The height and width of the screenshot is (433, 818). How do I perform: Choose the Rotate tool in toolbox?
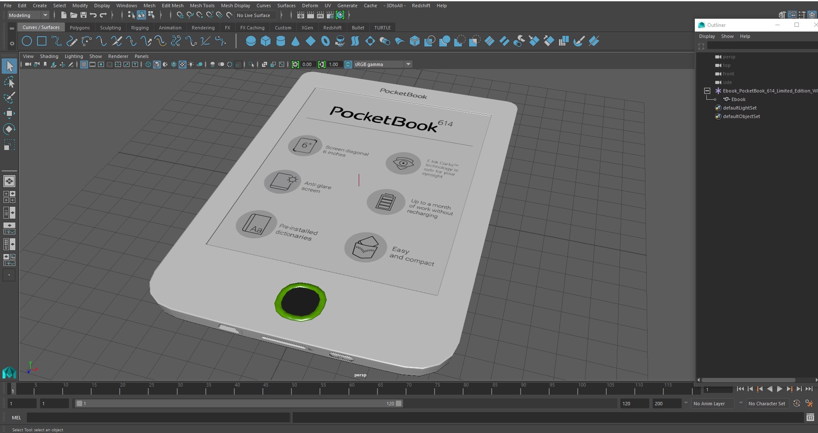[9, 129]
